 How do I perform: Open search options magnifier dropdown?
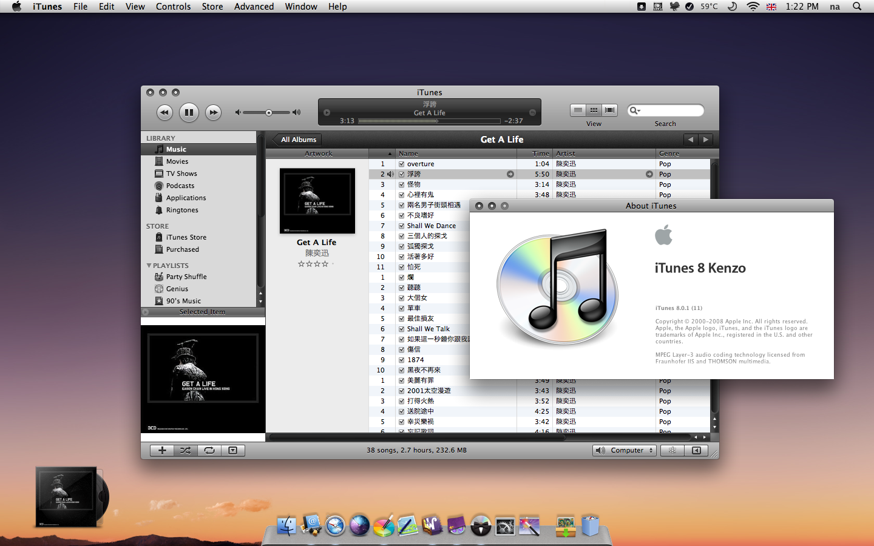click(x=635, y=110)
